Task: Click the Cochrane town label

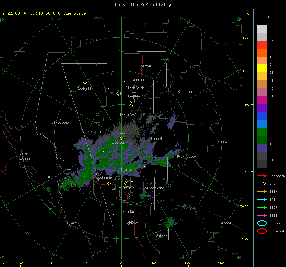Action: click(104, 177)
